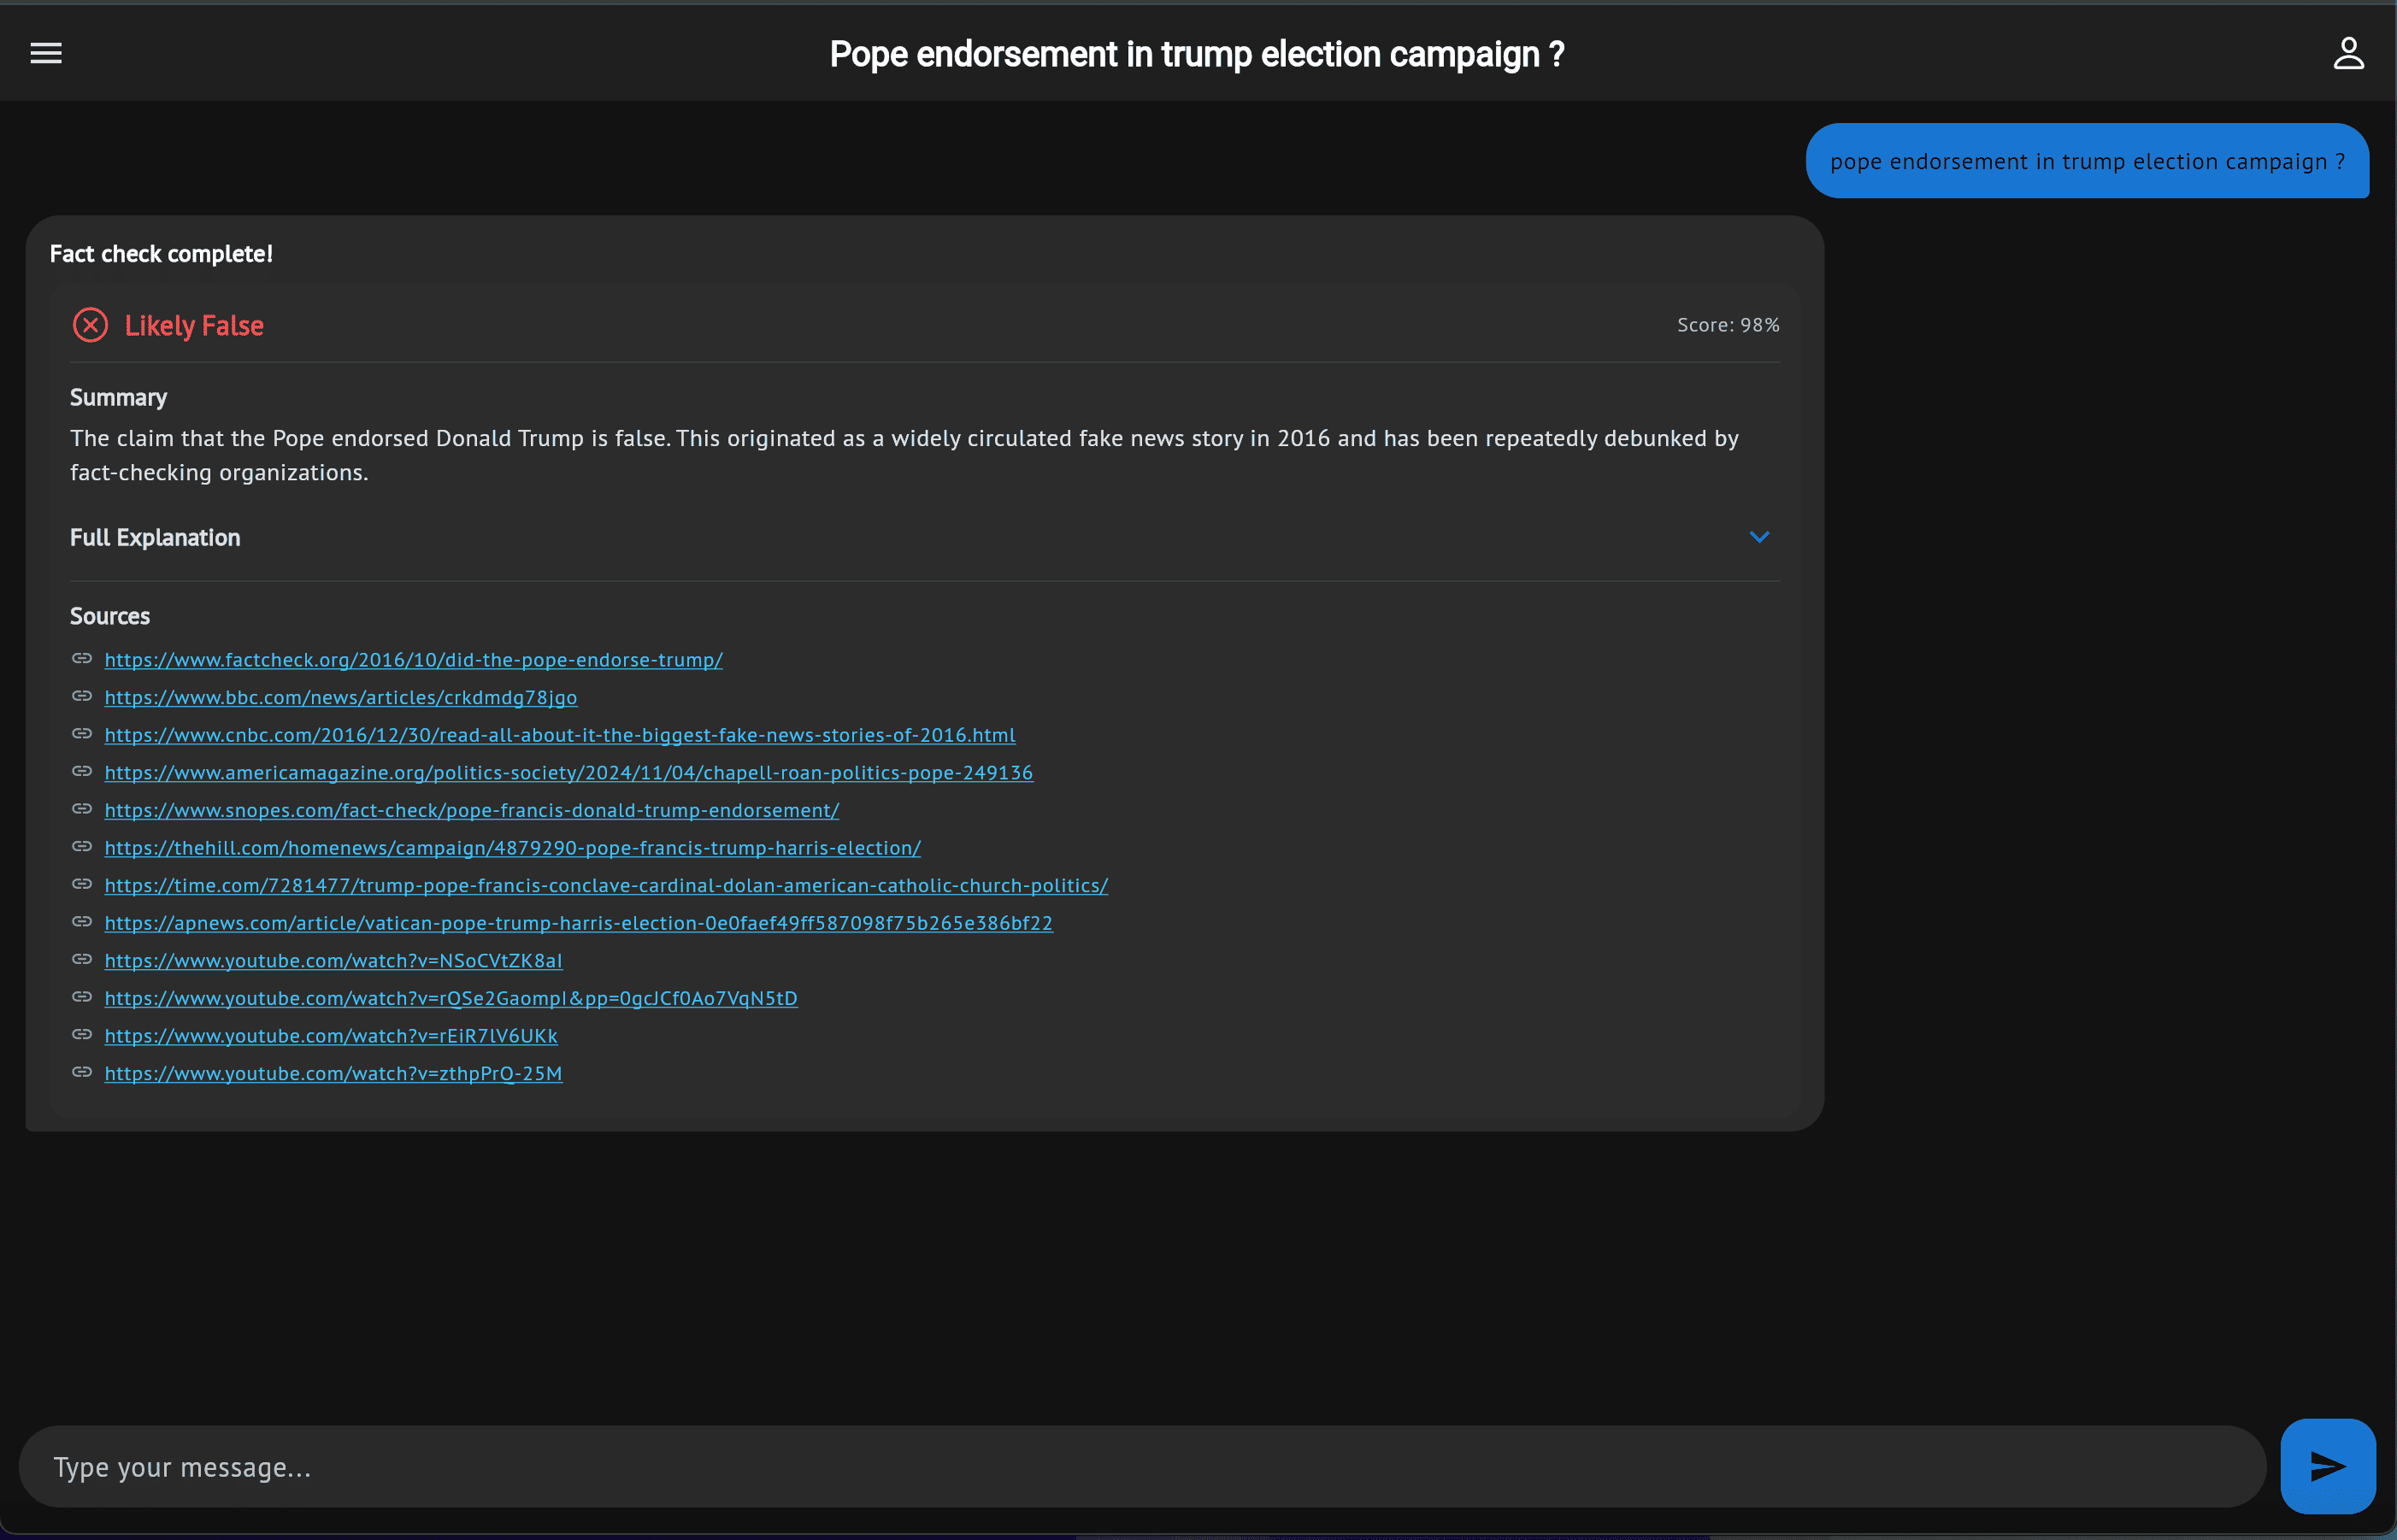2397x1540 pixels.
Task: Click the user profile icon
Action: (x=2348, y=53)
